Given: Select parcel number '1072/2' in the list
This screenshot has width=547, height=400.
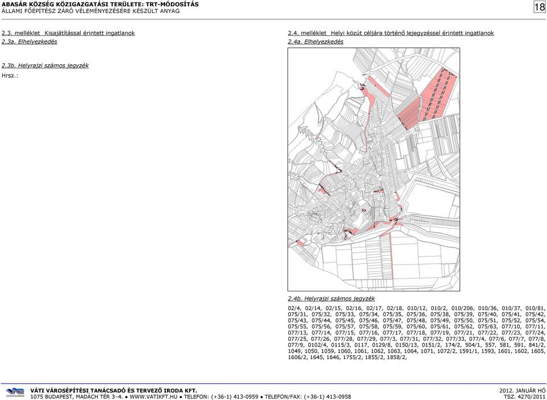Looking at the screenshot, I should pyautogui.click(x=446, y=351).
